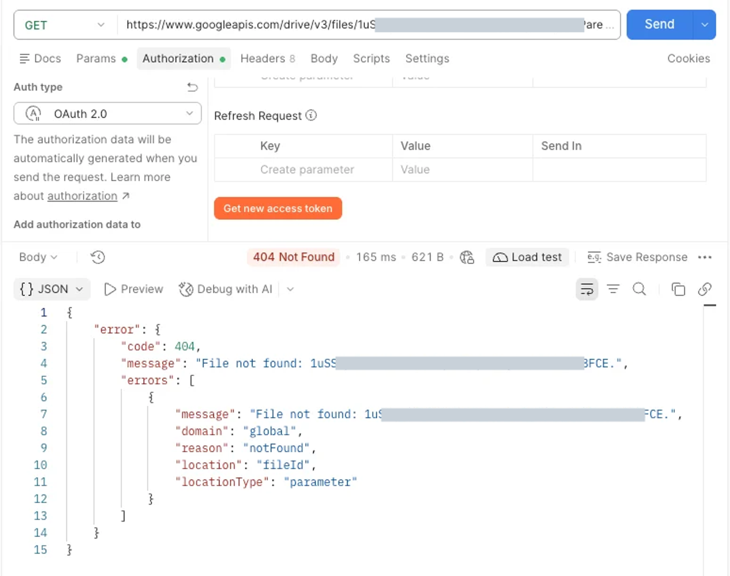This screenshot has width=730, height=576.
Task: Click the refresh request Value field
Action: pyautogui.click(x=462, y=170)
